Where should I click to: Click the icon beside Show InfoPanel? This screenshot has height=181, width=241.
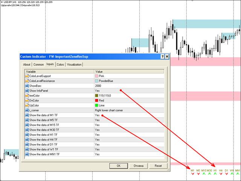[27, 90]
